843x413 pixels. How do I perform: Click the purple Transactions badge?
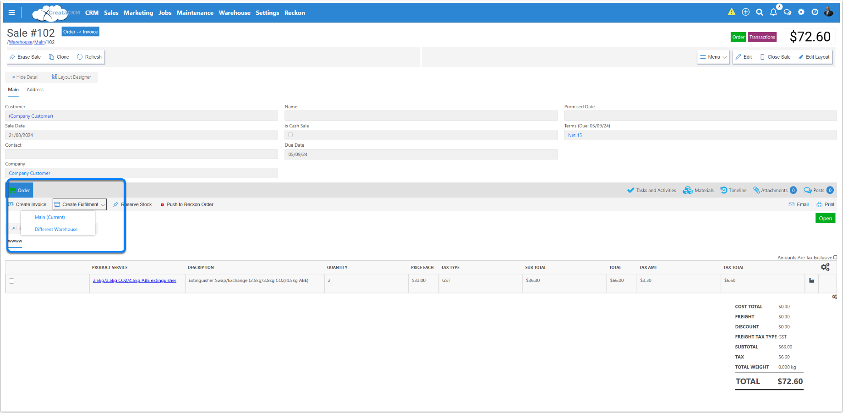(x=762, y=37)
